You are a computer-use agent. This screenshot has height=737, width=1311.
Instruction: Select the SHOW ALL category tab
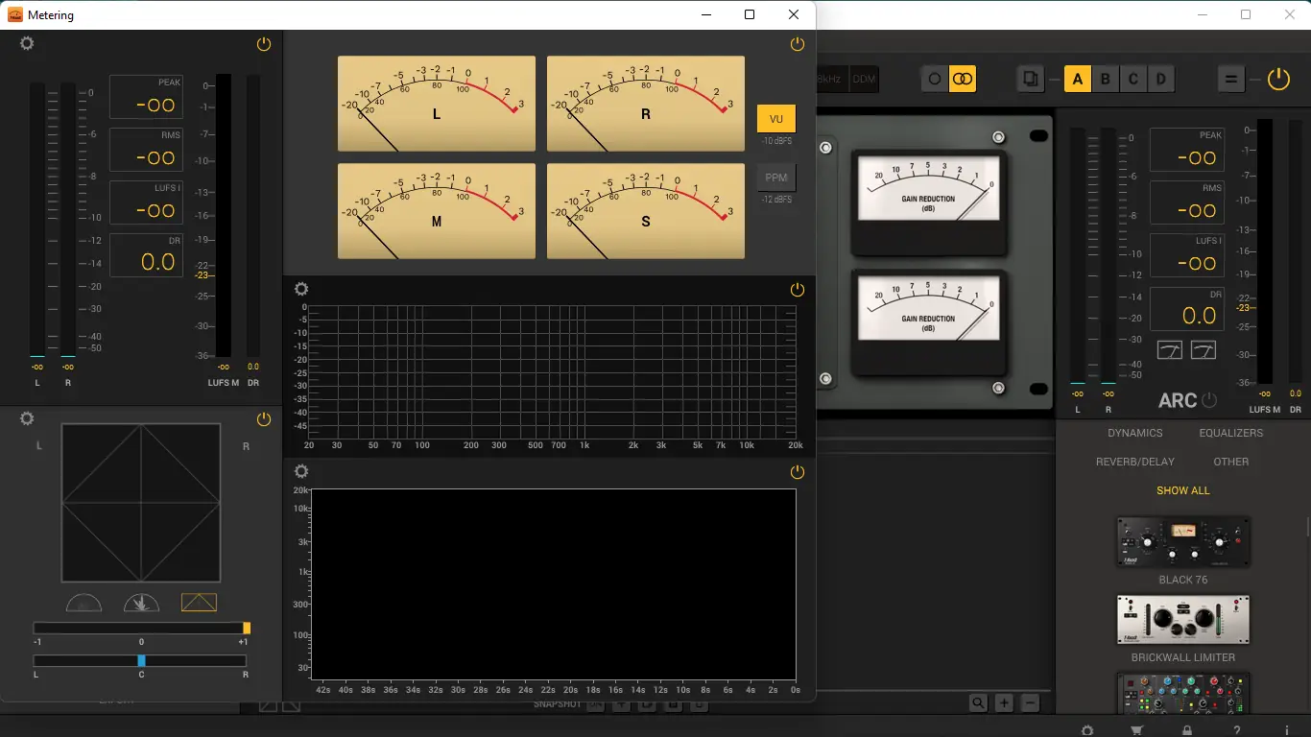[x=1182, y=490]
